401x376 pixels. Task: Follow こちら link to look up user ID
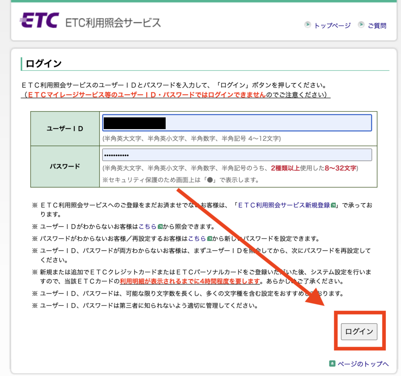147,227
